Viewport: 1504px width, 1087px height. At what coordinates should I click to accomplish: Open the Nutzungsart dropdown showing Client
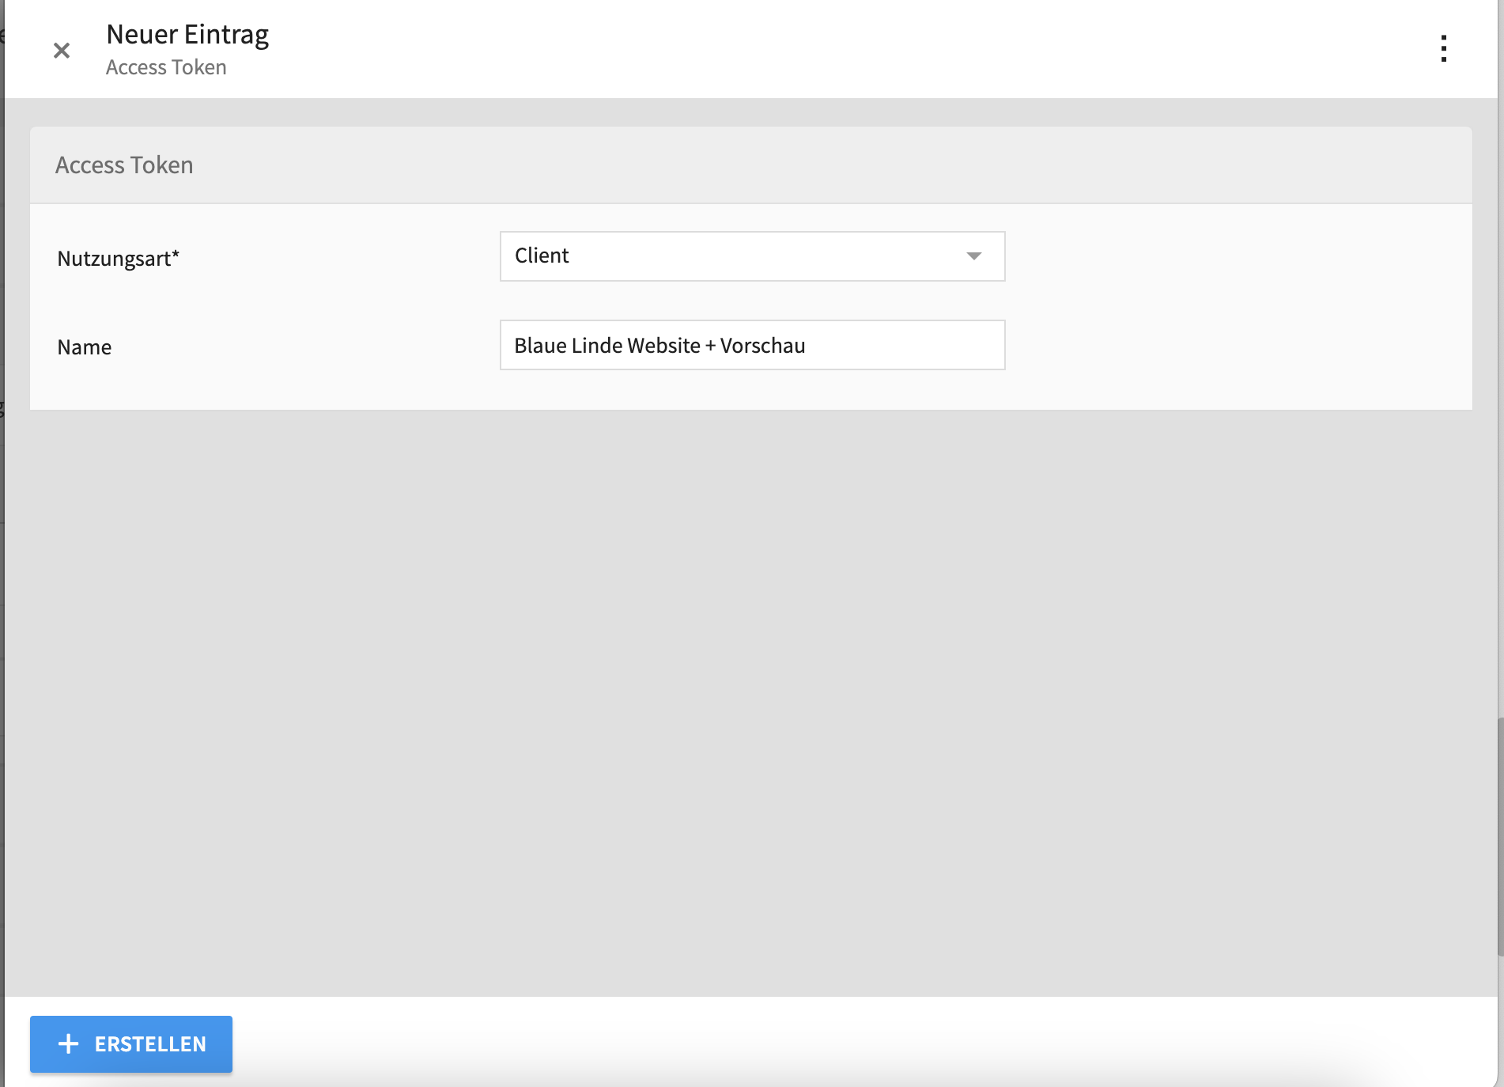tap(751, 256)
